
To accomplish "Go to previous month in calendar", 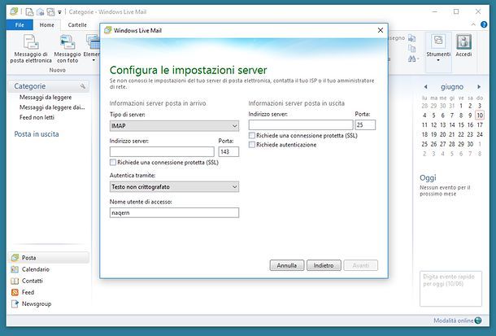I will pos(425,87).
